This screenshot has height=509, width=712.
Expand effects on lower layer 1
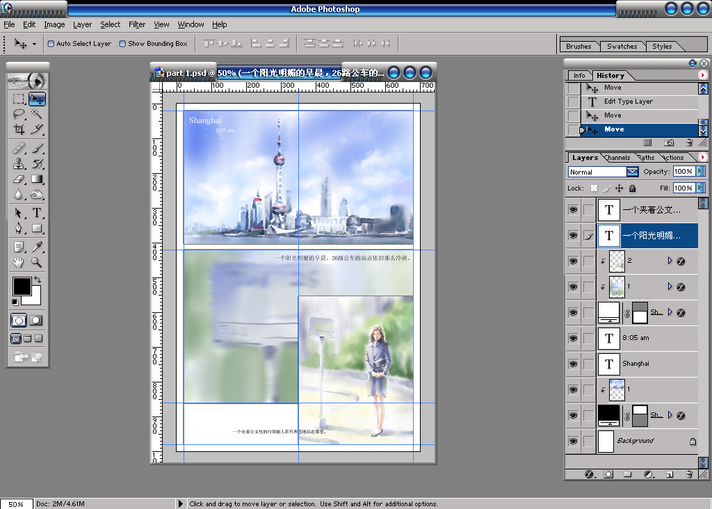click(670, 286)
